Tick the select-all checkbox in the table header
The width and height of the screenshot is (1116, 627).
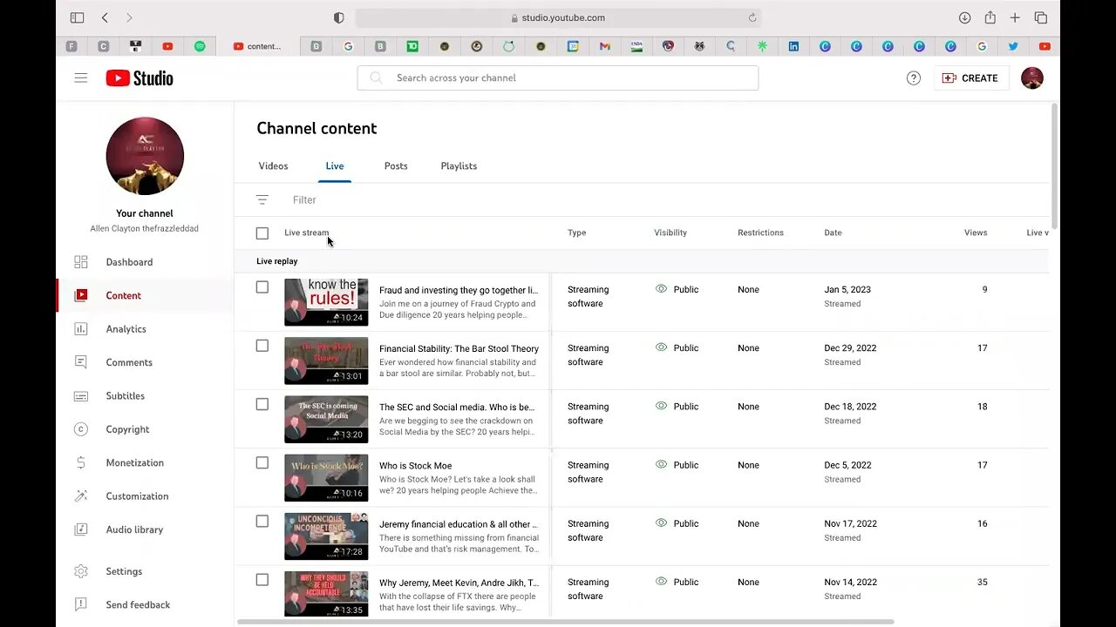[262, 233]
